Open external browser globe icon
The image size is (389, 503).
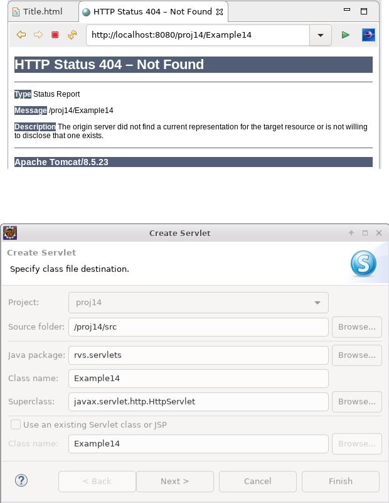[368, 35]
